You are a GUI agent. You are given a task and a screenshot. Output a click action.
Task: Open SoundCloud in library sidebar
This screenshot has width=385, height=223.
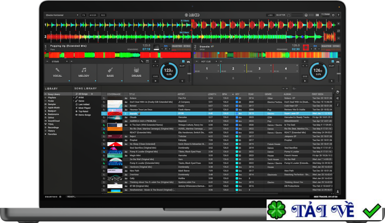53,121
